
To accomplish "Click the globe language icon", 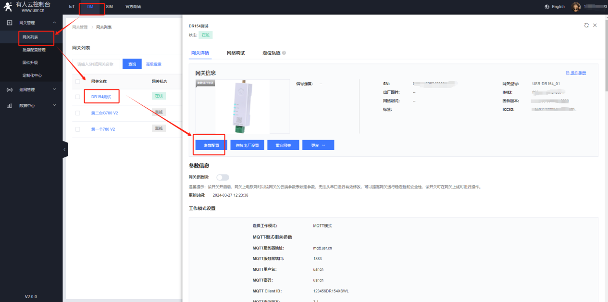I will 547,7.
